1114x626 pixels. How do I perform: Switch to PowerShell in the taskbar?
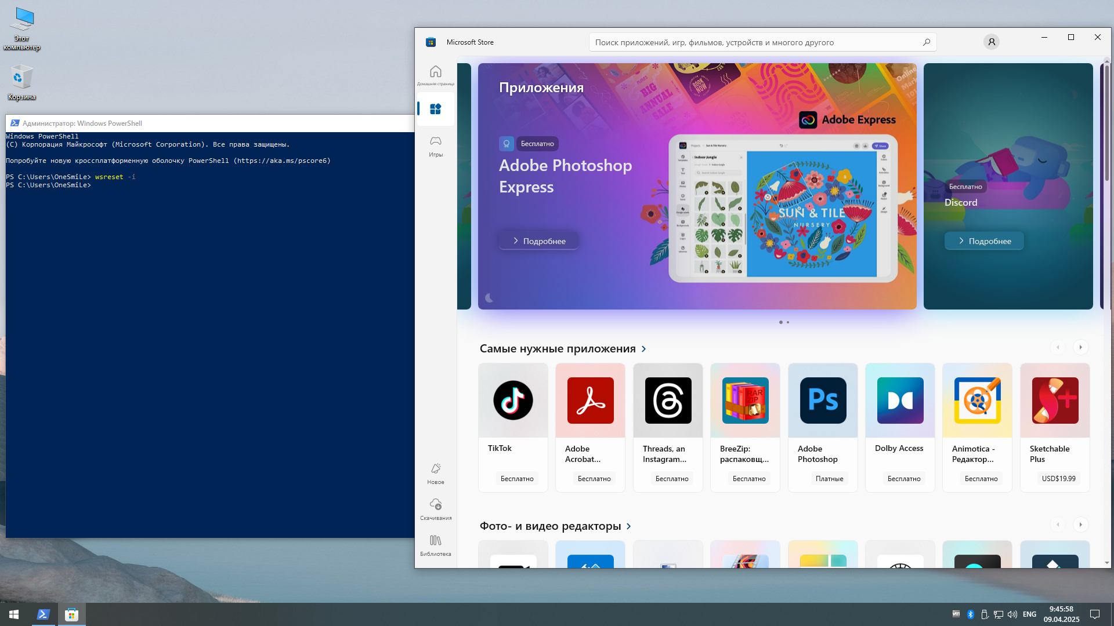point(44,614)
